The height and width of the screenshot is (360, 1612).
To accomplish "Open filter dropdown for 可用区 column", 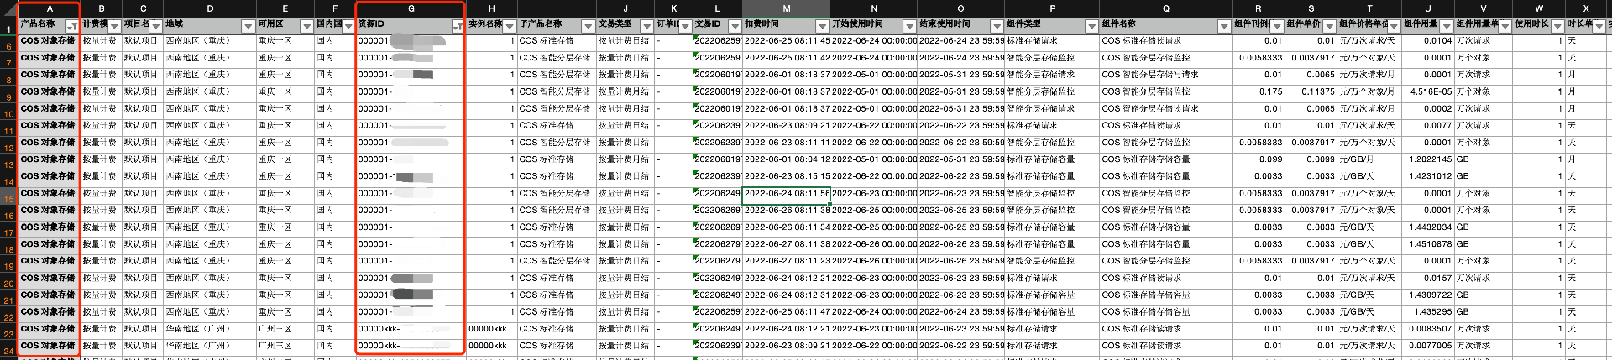I will (x=306, y=27).
